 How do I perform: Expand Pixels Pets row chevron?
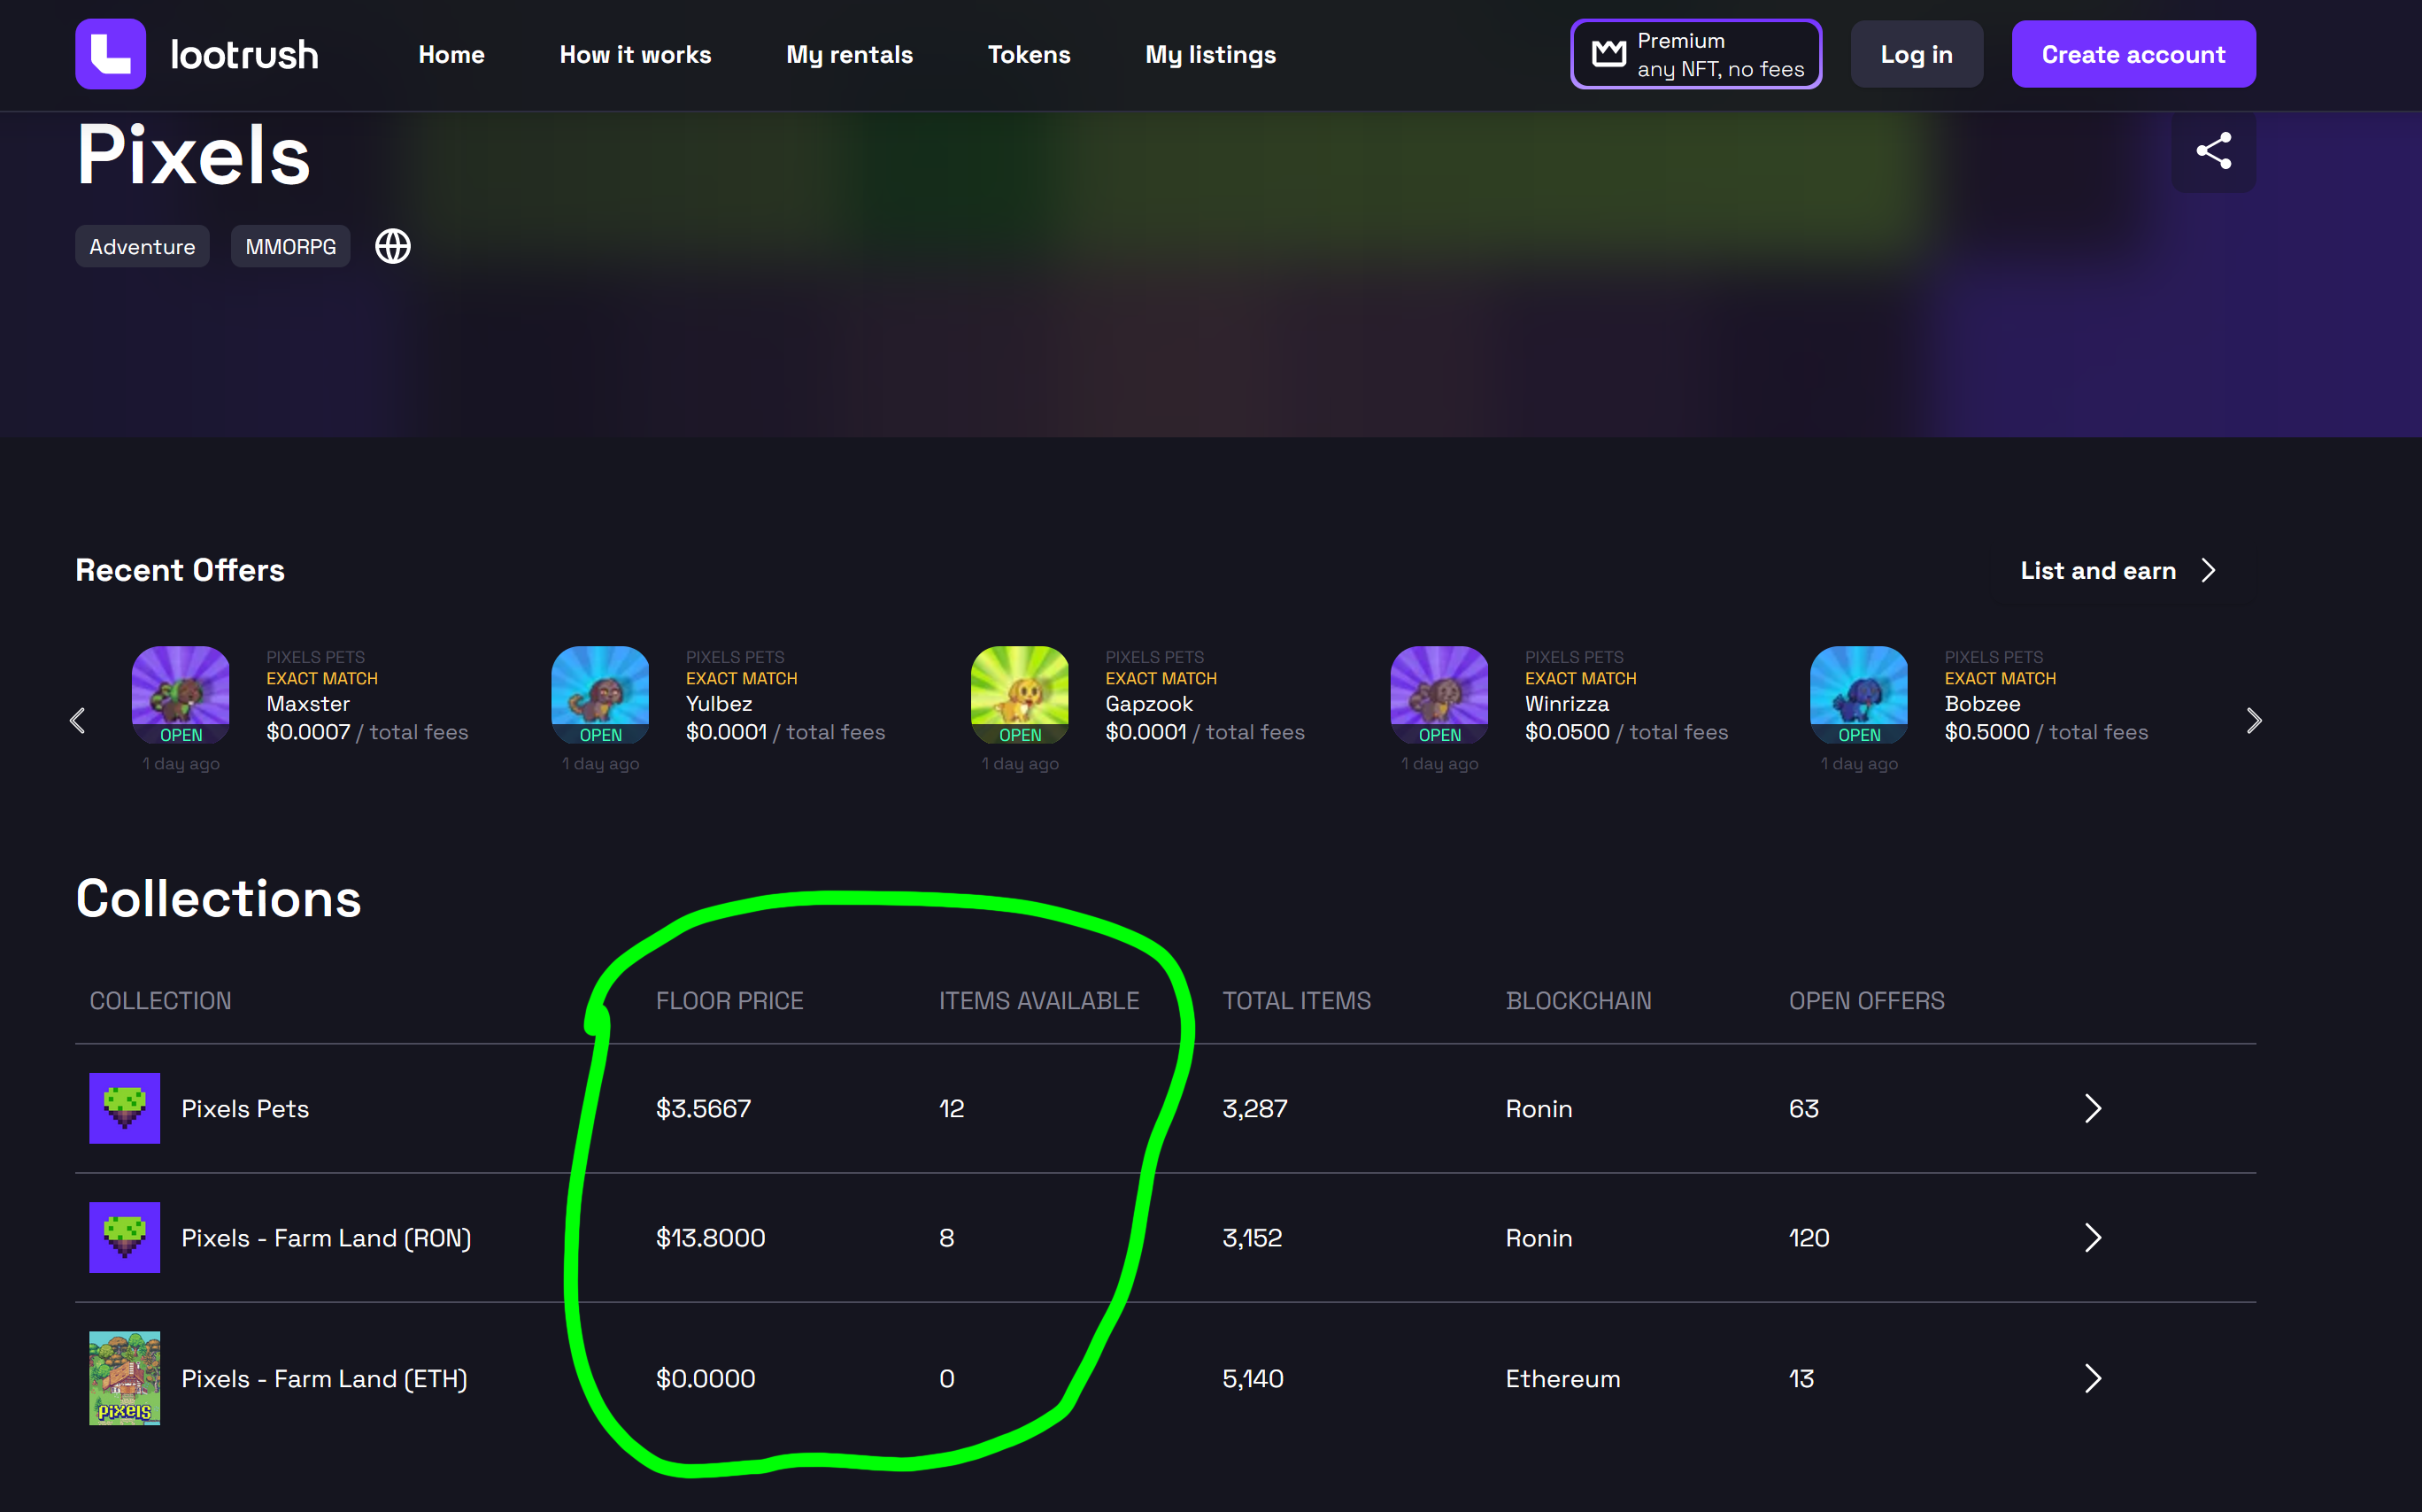coord(2092,1108)
